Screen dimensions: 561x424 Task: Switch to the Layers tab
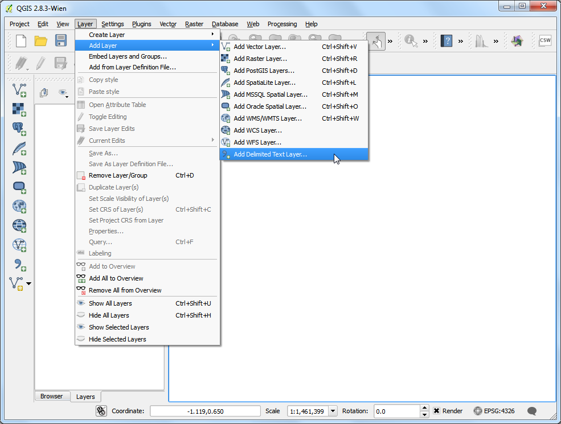(x=85, y=397)
